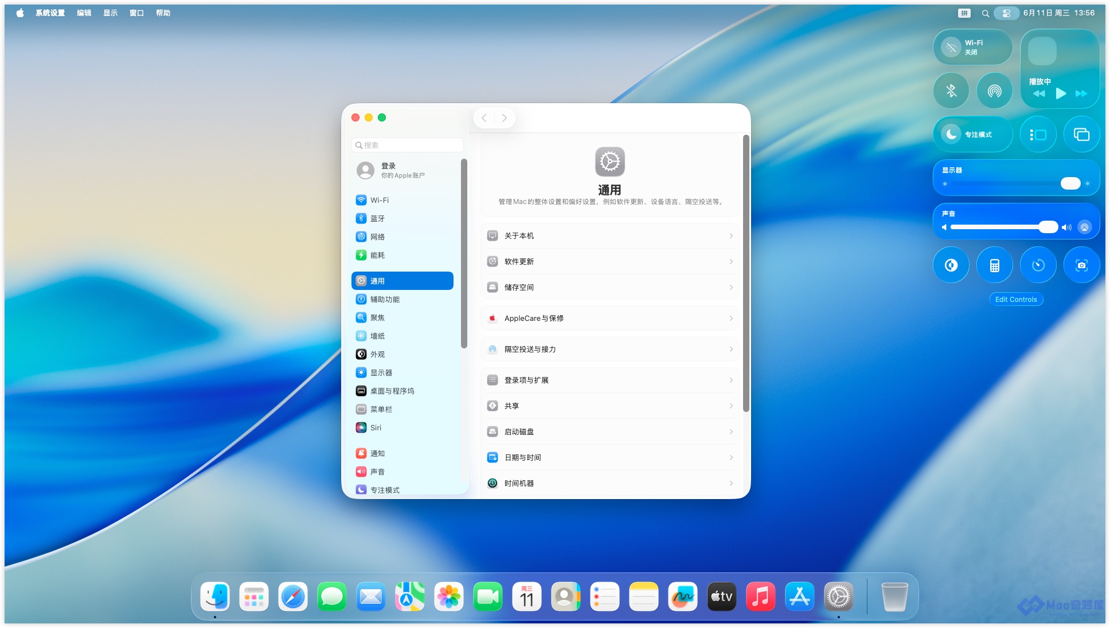Viewport: 1110px width, 628px height.
Task: Open sound output AirPlay button
Action: (x=1085, y=227)
